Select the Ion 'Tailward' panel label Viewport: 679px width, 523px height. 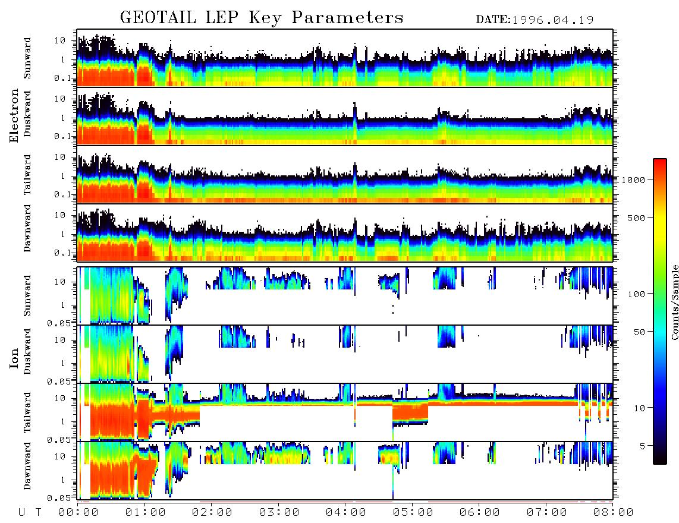click(x=27, y=412)
